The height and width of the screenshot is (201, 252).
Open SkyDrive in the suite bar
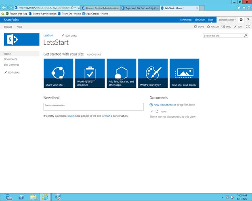coord(199,20)
